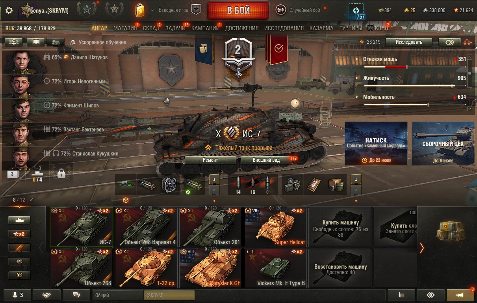This screenshot has width=477, height=303.
Task: Open the КАЗАРМА tab
Action: click(x=321, y=28)
